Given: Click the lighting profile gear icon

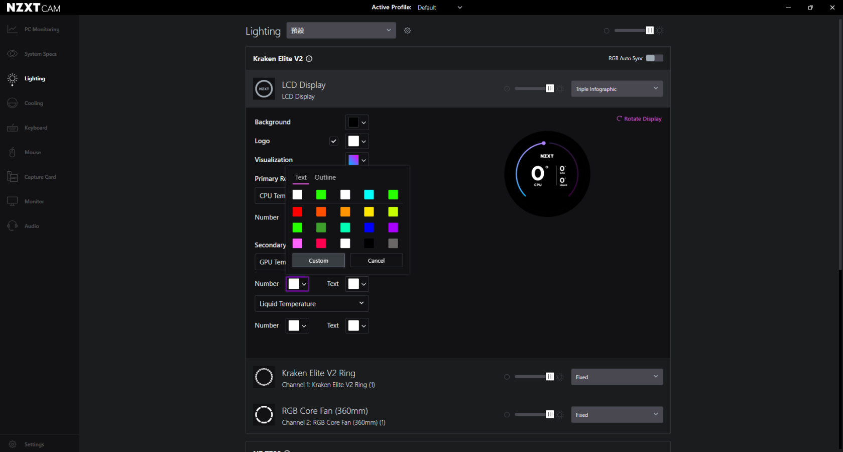Looking at the screenshot, I should [407, 31].
